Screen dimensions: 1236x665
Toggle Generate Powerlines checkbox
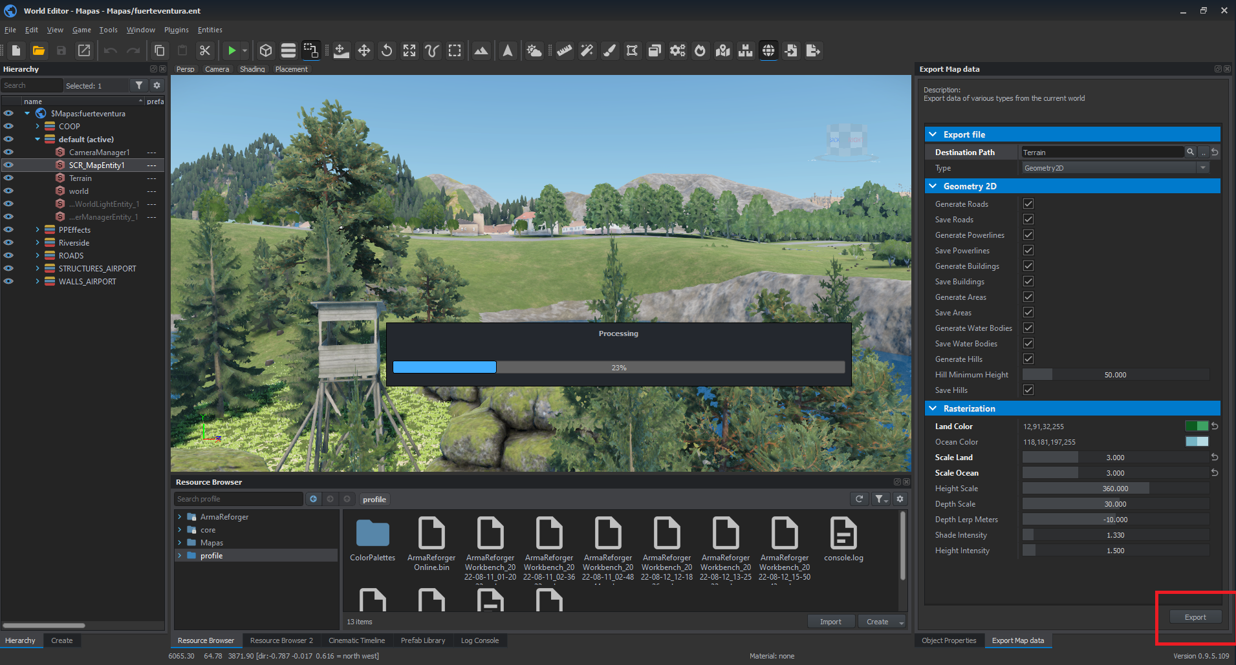[x=1028, y=235]
